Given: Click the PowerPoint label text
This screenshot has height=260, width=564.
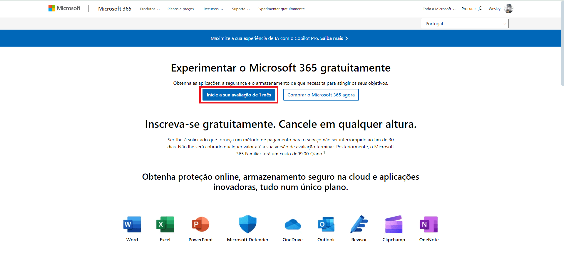Looking at the screenshot, I should 201,240.
